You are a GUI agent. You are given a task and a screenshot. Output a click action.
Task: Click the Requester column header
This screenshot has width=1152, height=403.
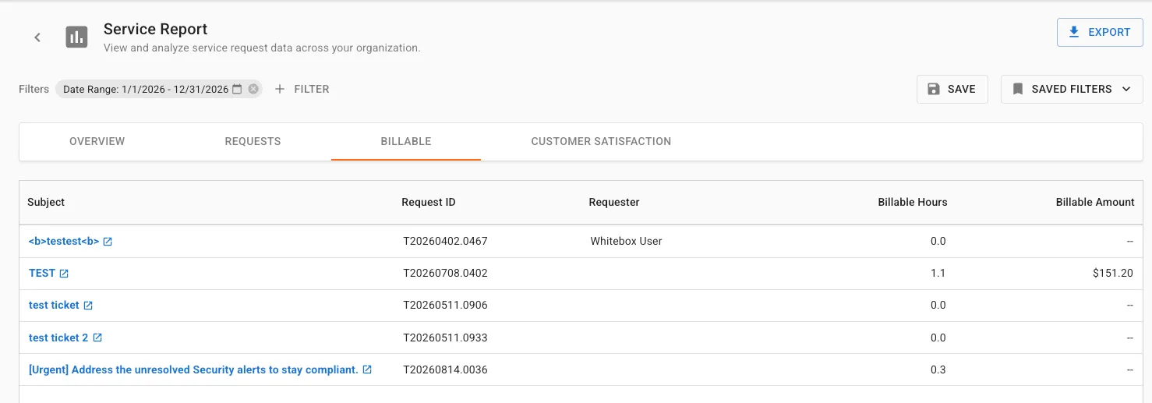click(x=614, y=202)
